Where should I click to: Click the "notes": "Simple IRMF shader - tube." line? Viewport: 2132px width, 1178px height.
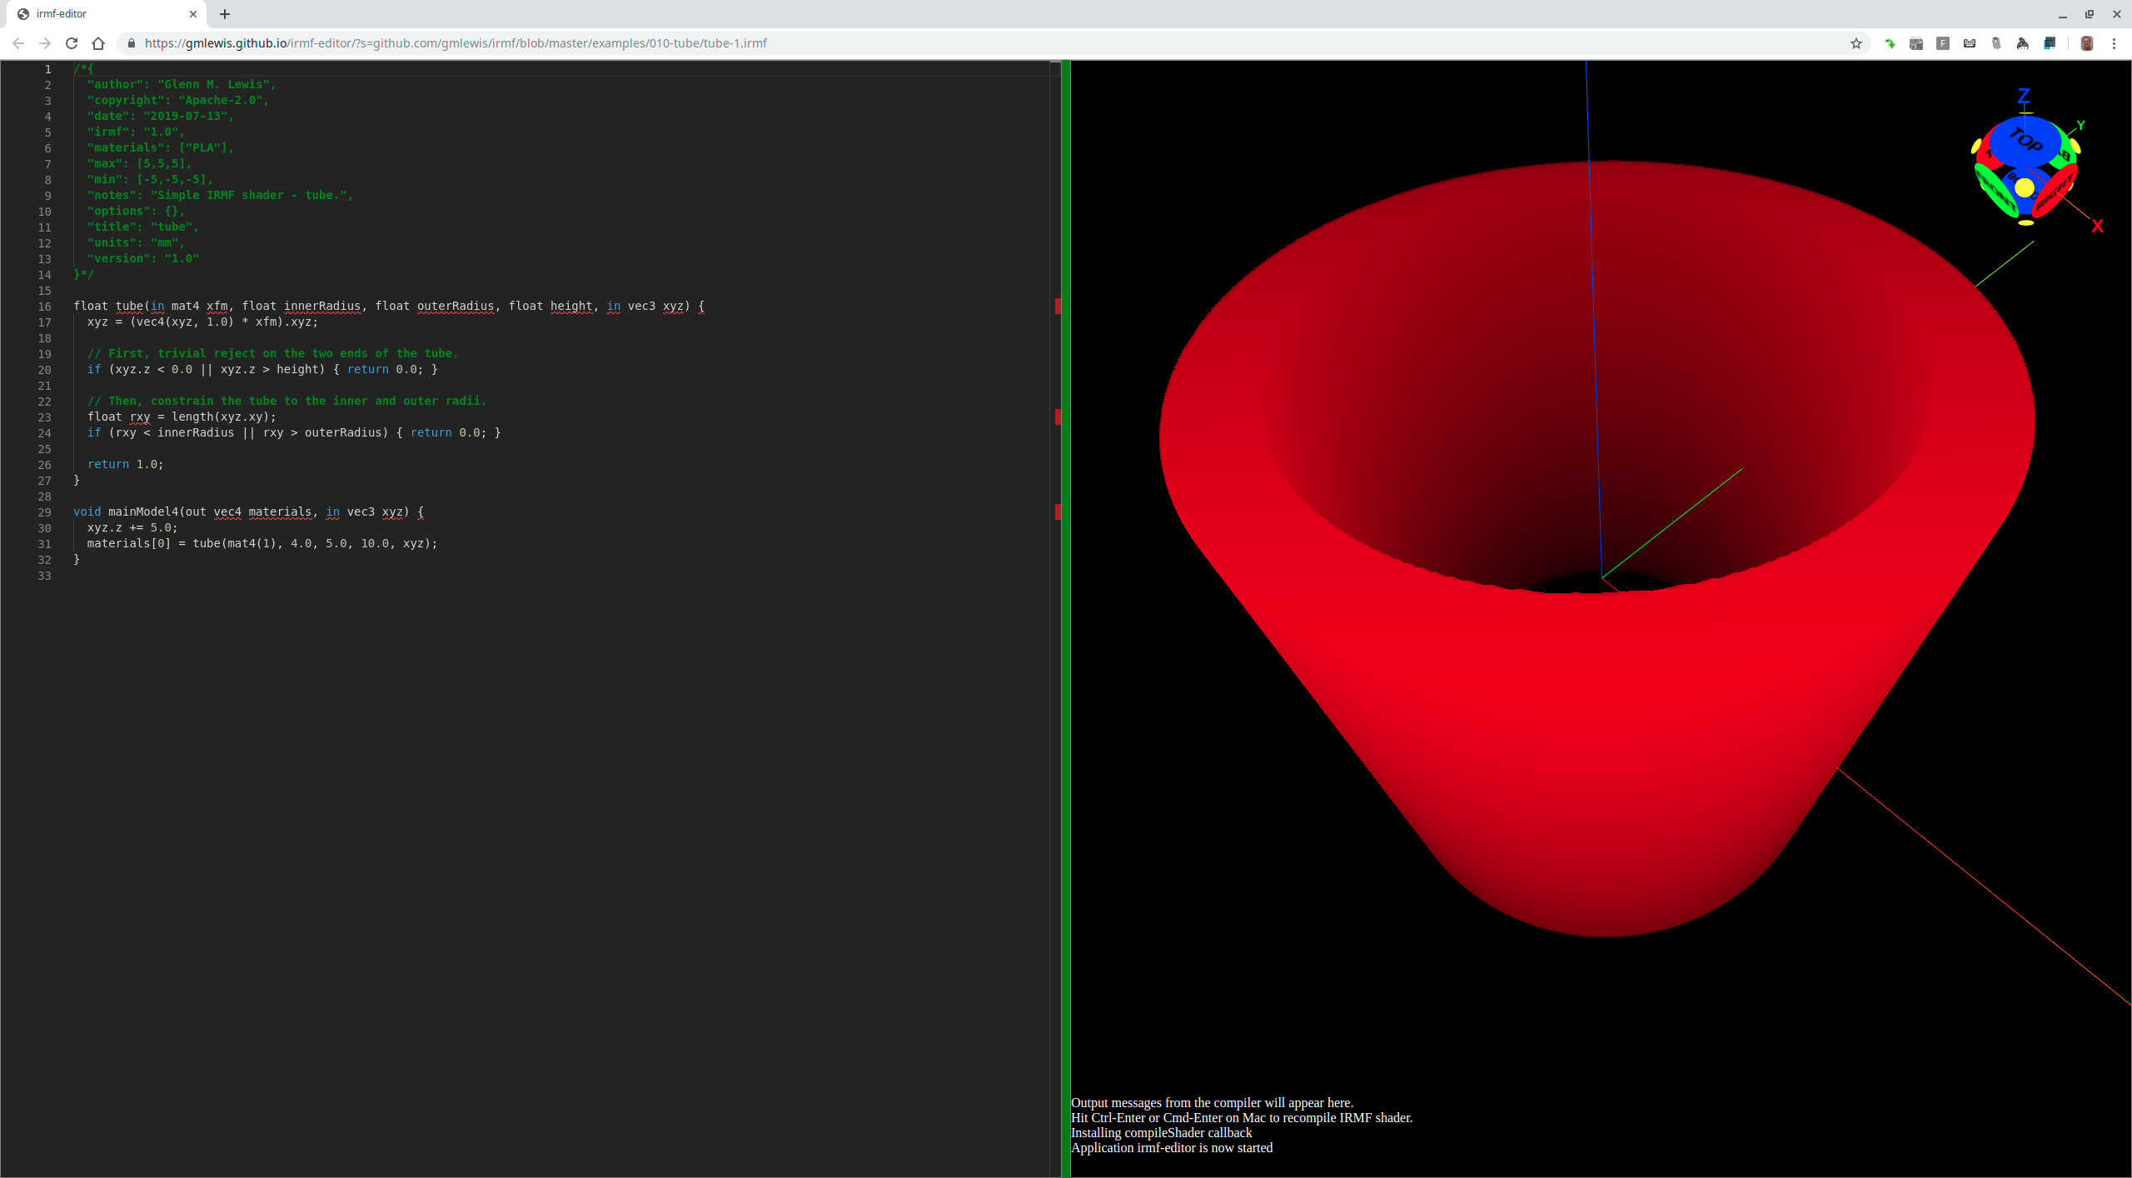click(220, 195)
